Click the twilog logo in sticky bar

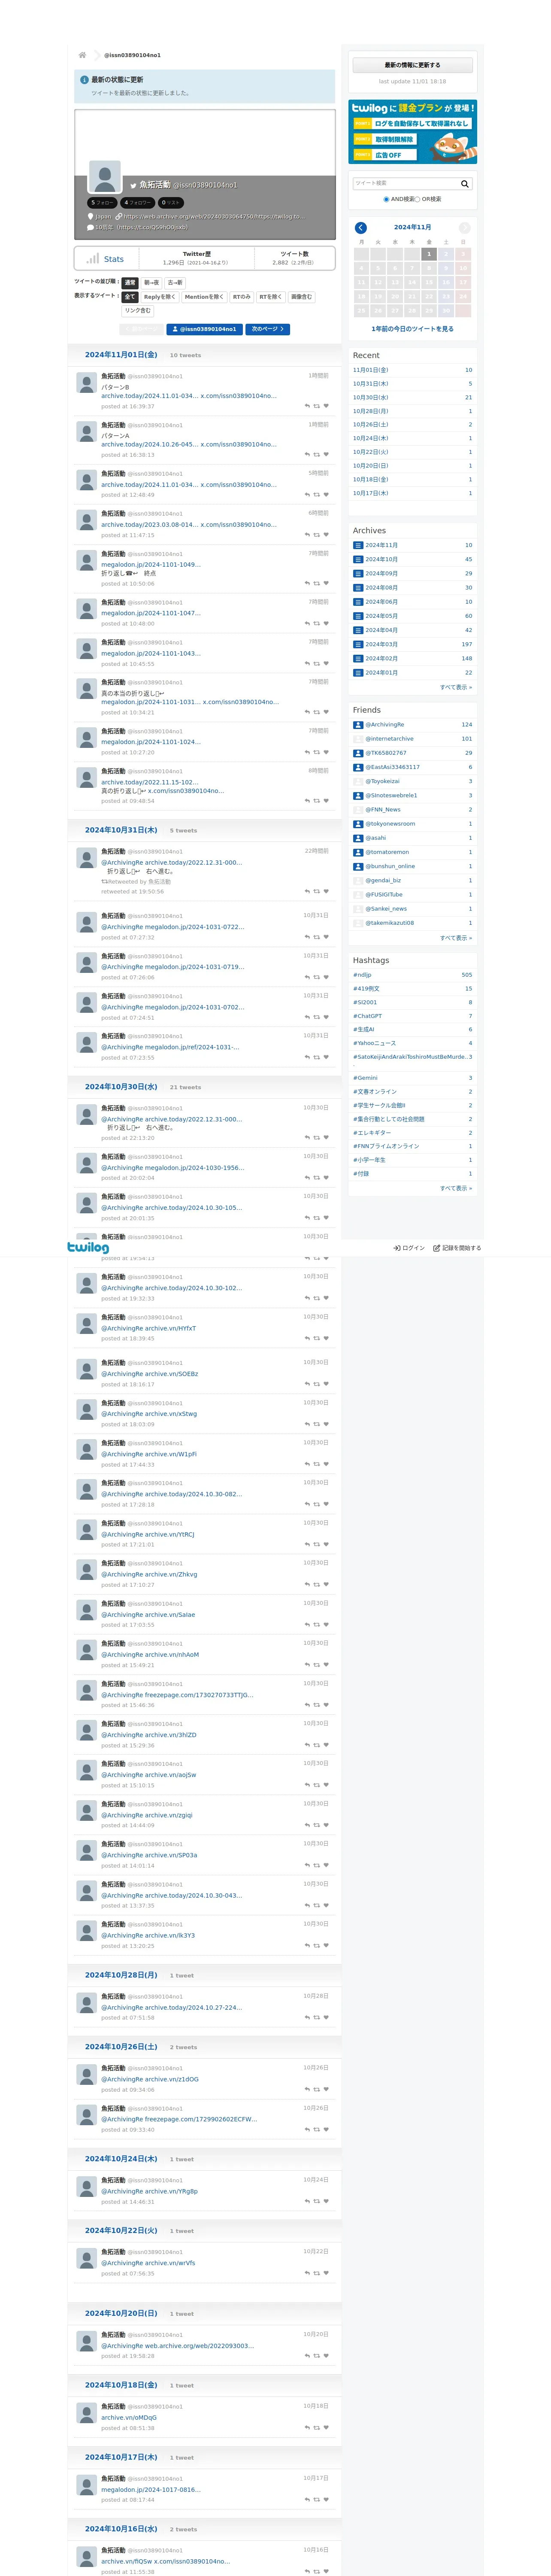point(88,1247)
